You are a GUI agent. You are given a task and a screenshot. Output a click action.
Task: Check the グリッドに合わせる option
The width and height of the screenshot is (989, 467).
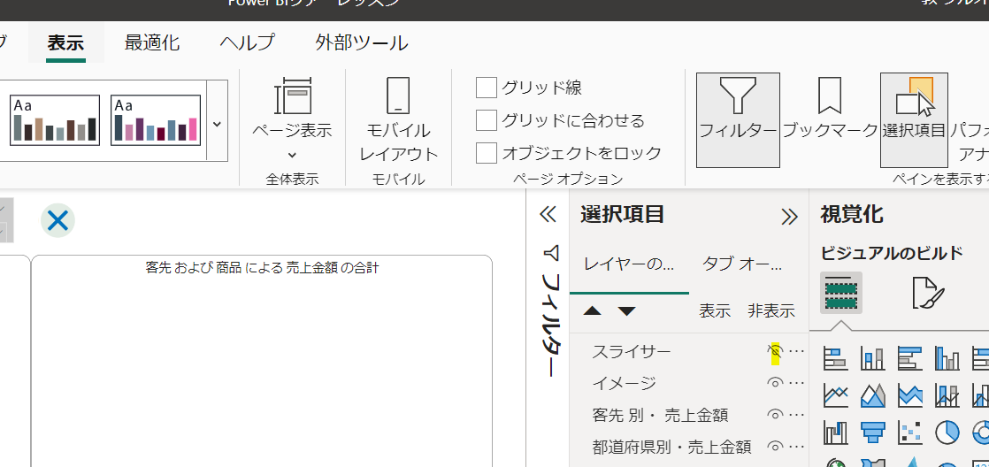487,120
